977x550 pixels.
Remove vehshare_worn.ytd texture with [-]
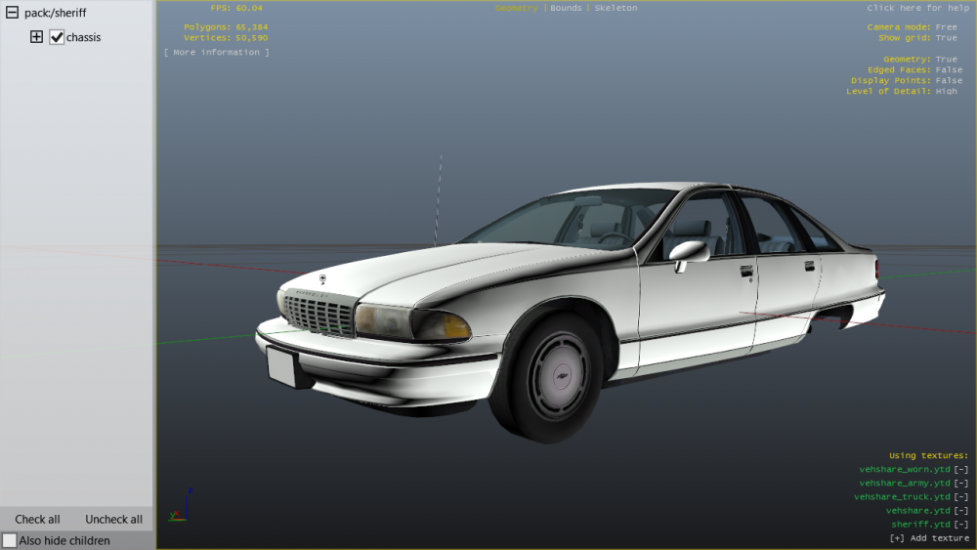tap(961, 470)
